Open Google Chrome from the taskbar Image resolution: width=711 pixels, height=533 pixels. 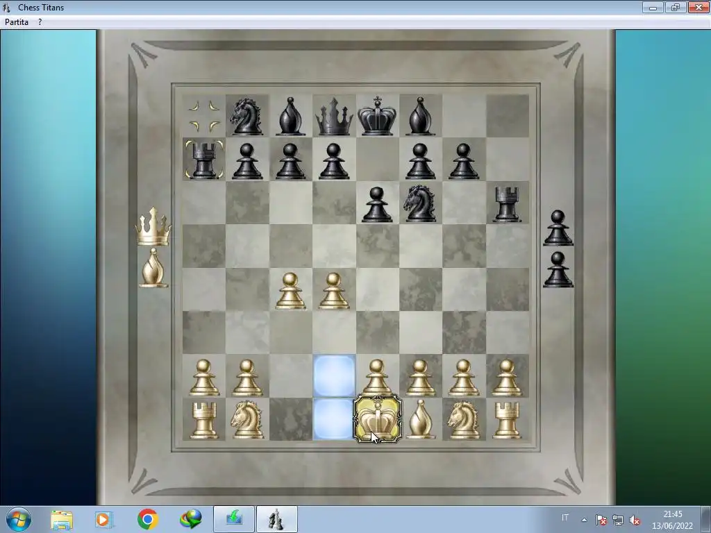pyautogui.click(x=147, y=519)
